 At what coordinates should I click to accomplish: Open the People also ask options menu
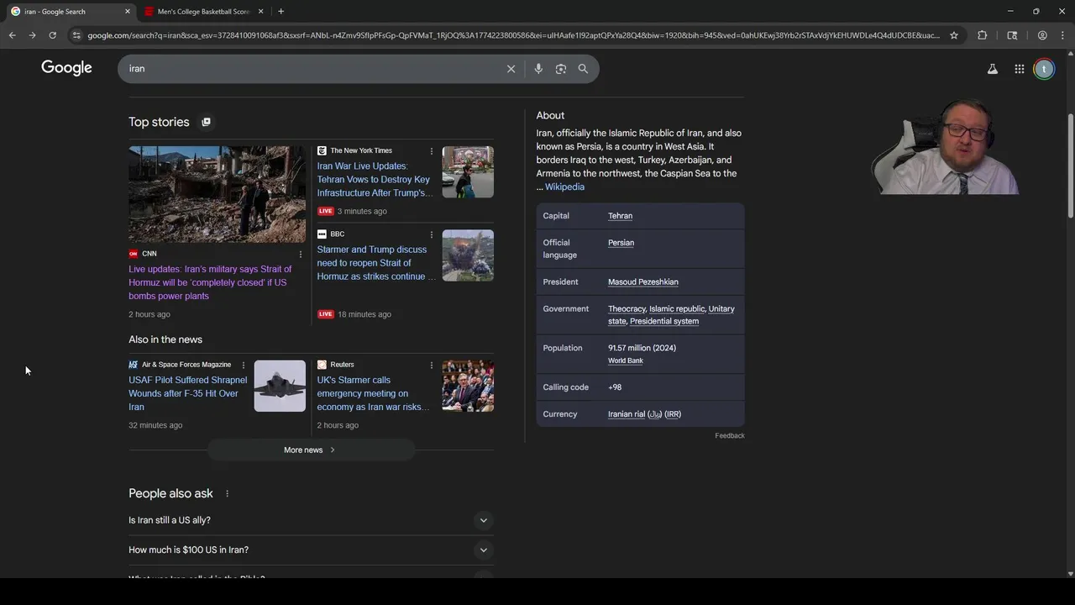(227, 493)
